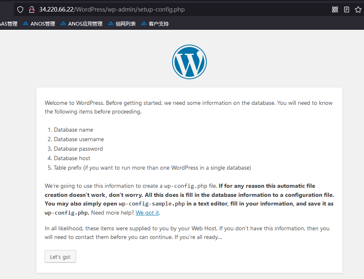Click the WordPress logo
This screenshot has height=279, width=364.
tap(189, 62)
